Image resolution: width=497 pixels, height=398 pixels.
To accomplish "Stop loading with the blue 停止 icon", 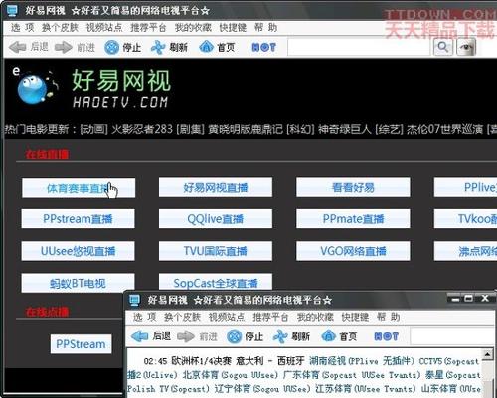I will (111, 47).
